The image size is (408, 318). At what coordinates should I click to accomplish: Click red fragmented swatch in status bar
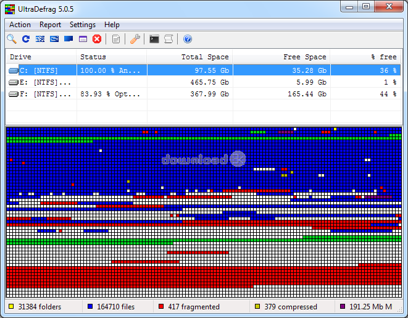[x=161, y=307]
